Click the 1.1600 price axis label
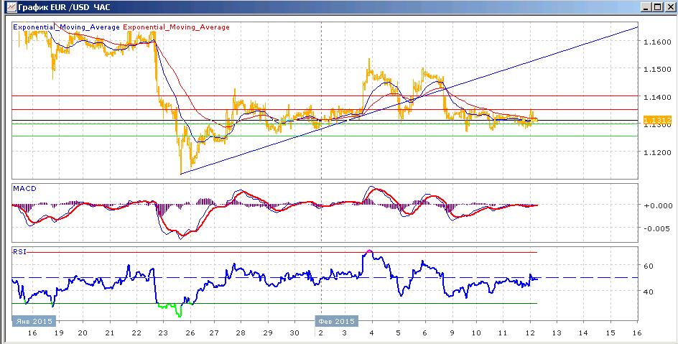678x344 pixels. 656,42
